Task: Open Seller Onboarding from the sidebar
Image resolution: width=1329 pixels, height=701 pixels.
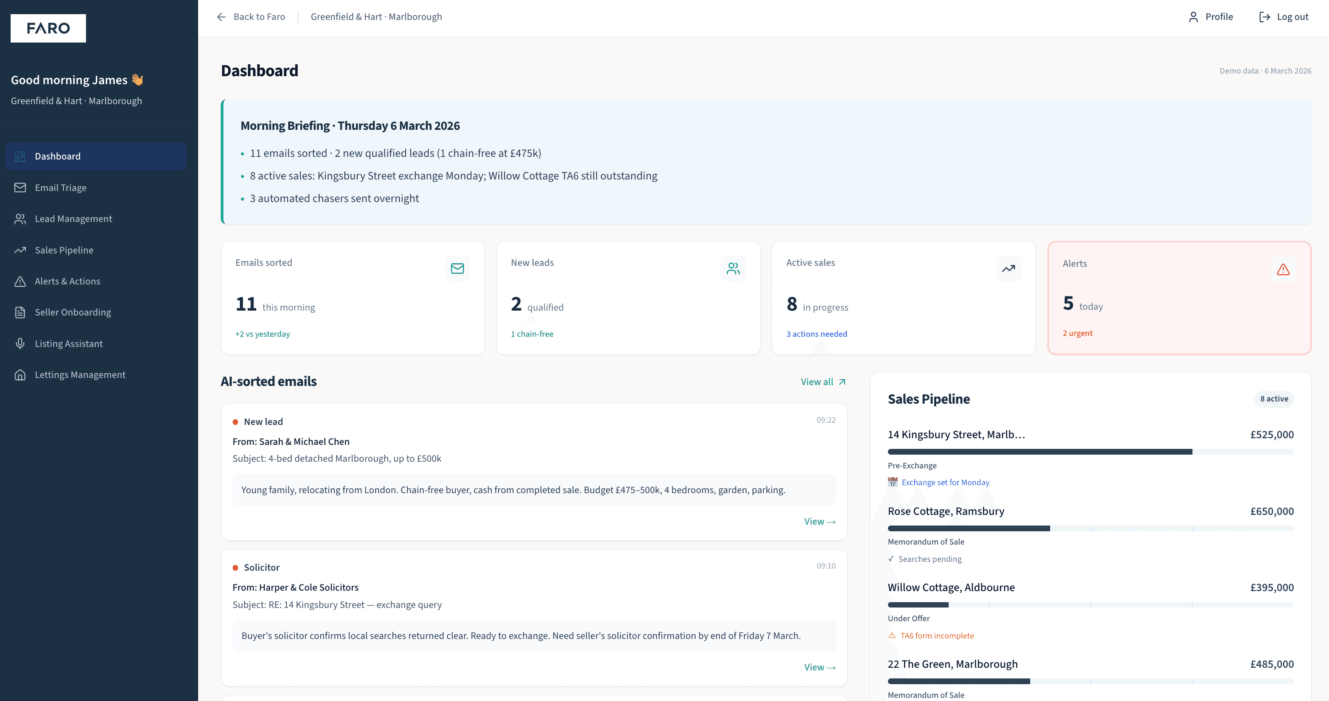Action: (x=73, y=312)
